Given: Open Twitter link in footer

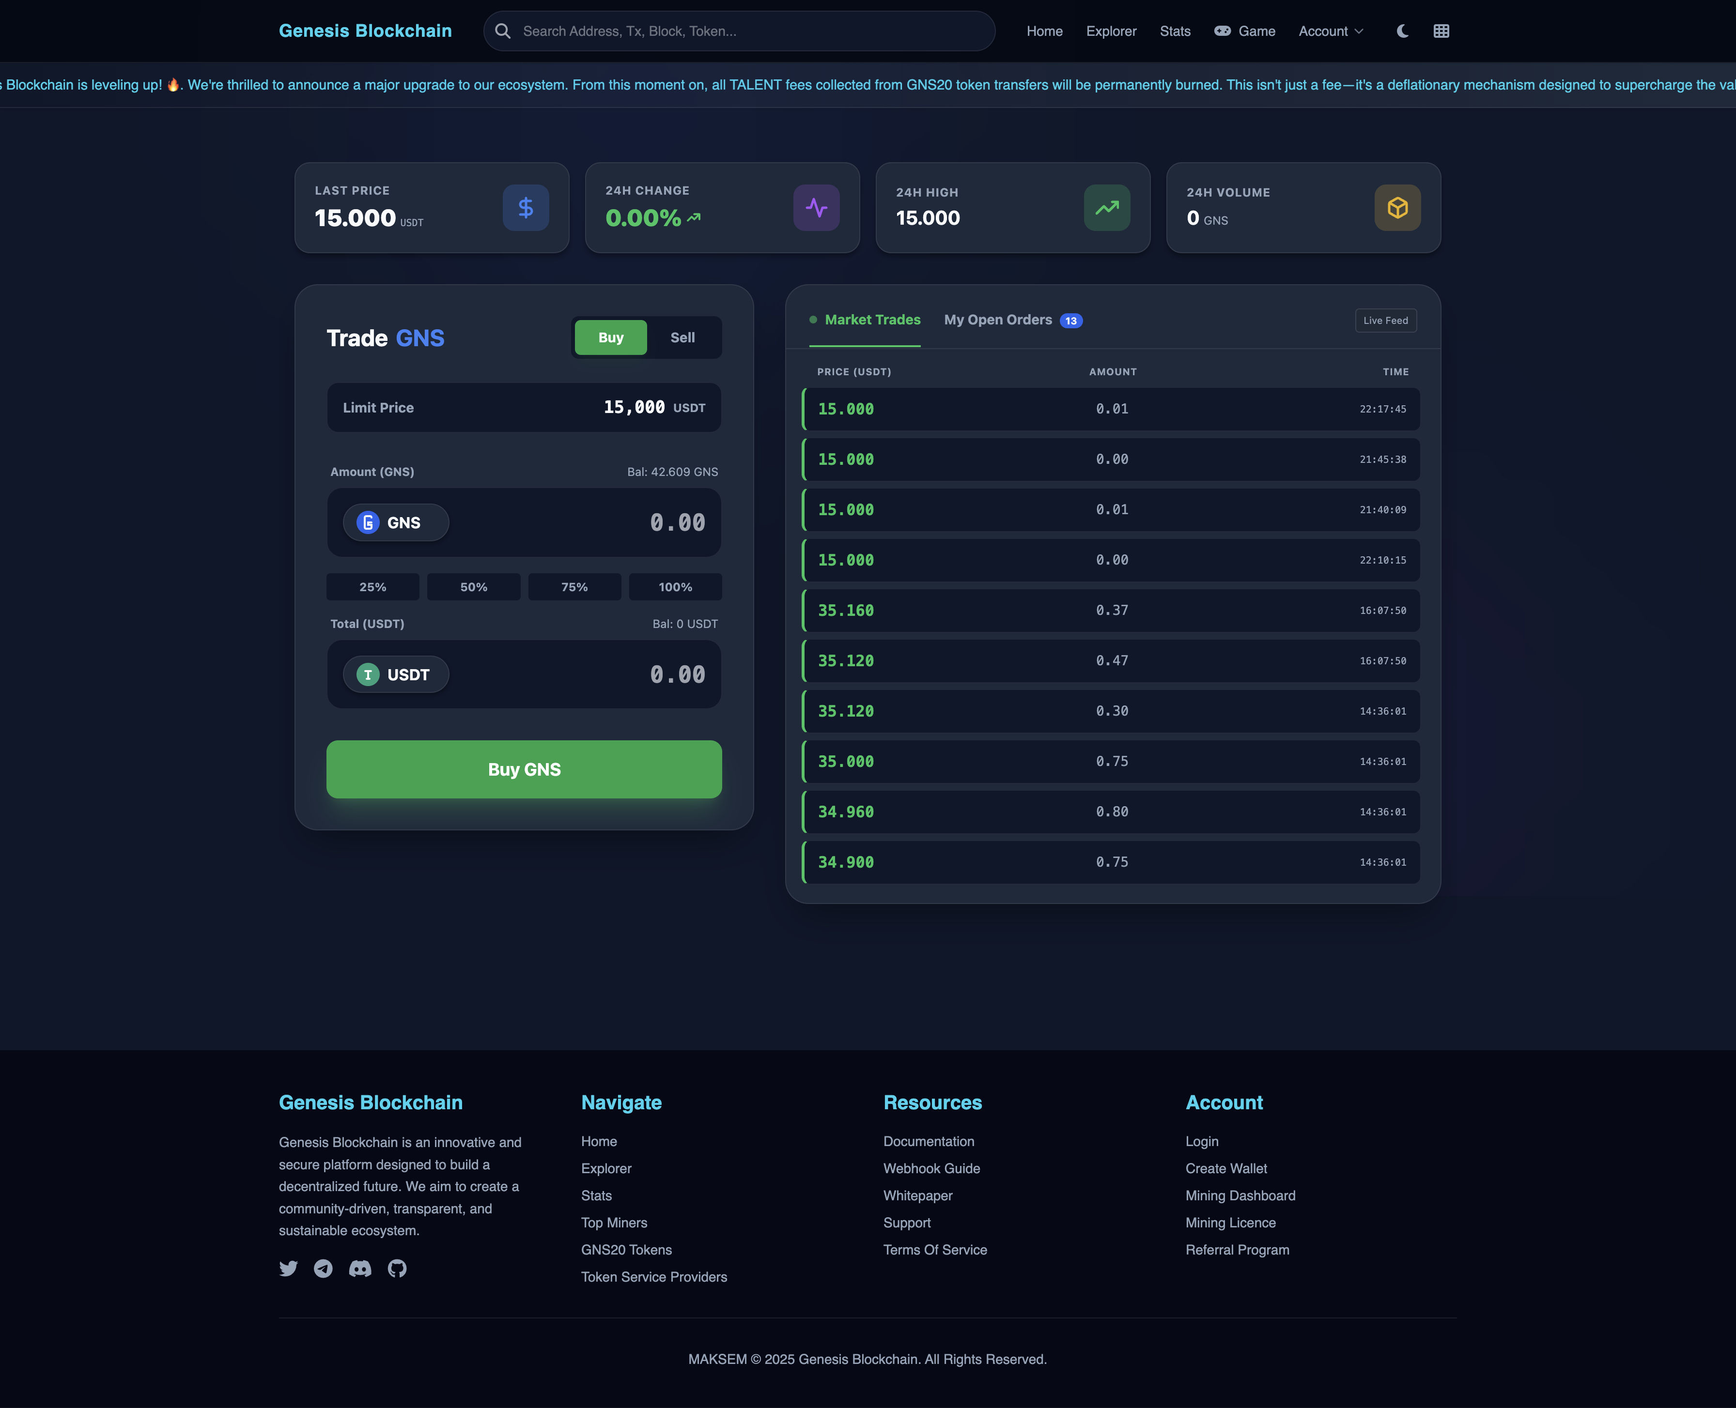Looking at the screenshot, I should click(x=288, y=1269).
